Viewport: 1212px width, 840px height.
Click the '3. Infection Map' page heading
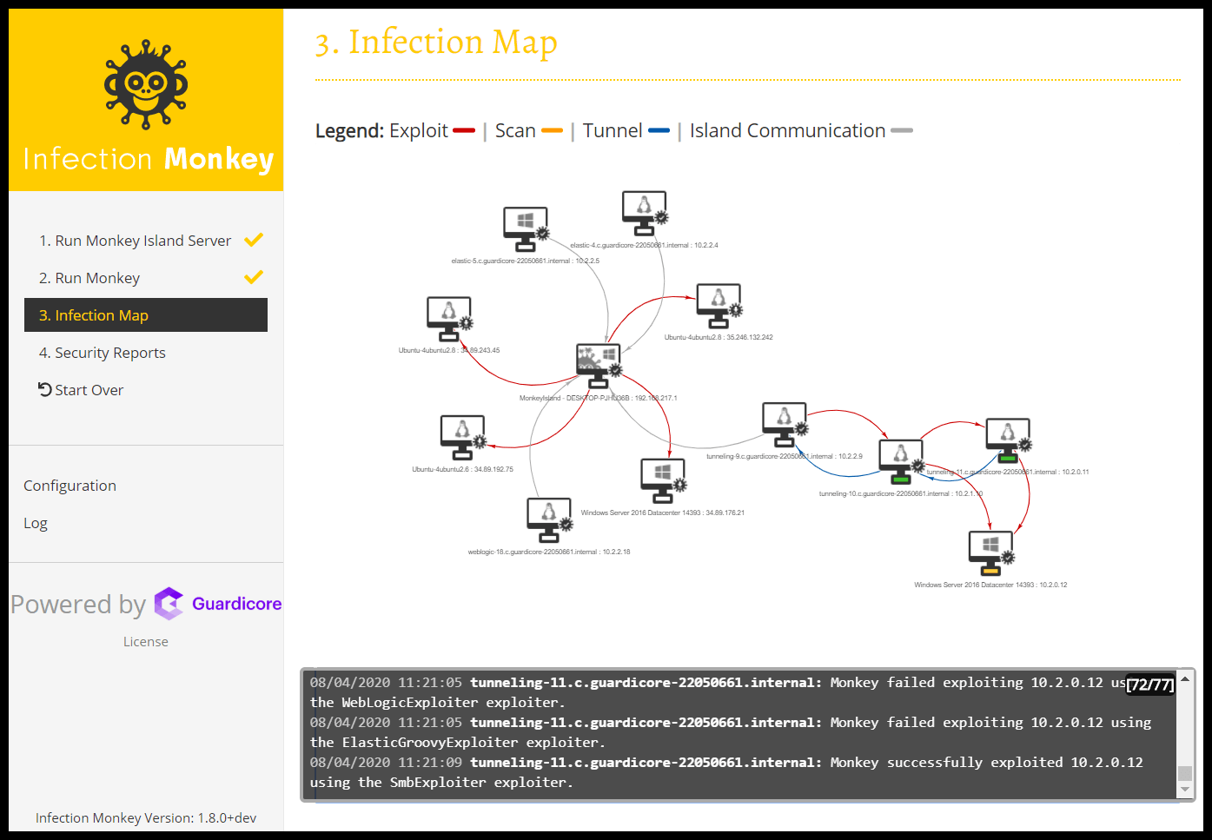click(436, 43)
